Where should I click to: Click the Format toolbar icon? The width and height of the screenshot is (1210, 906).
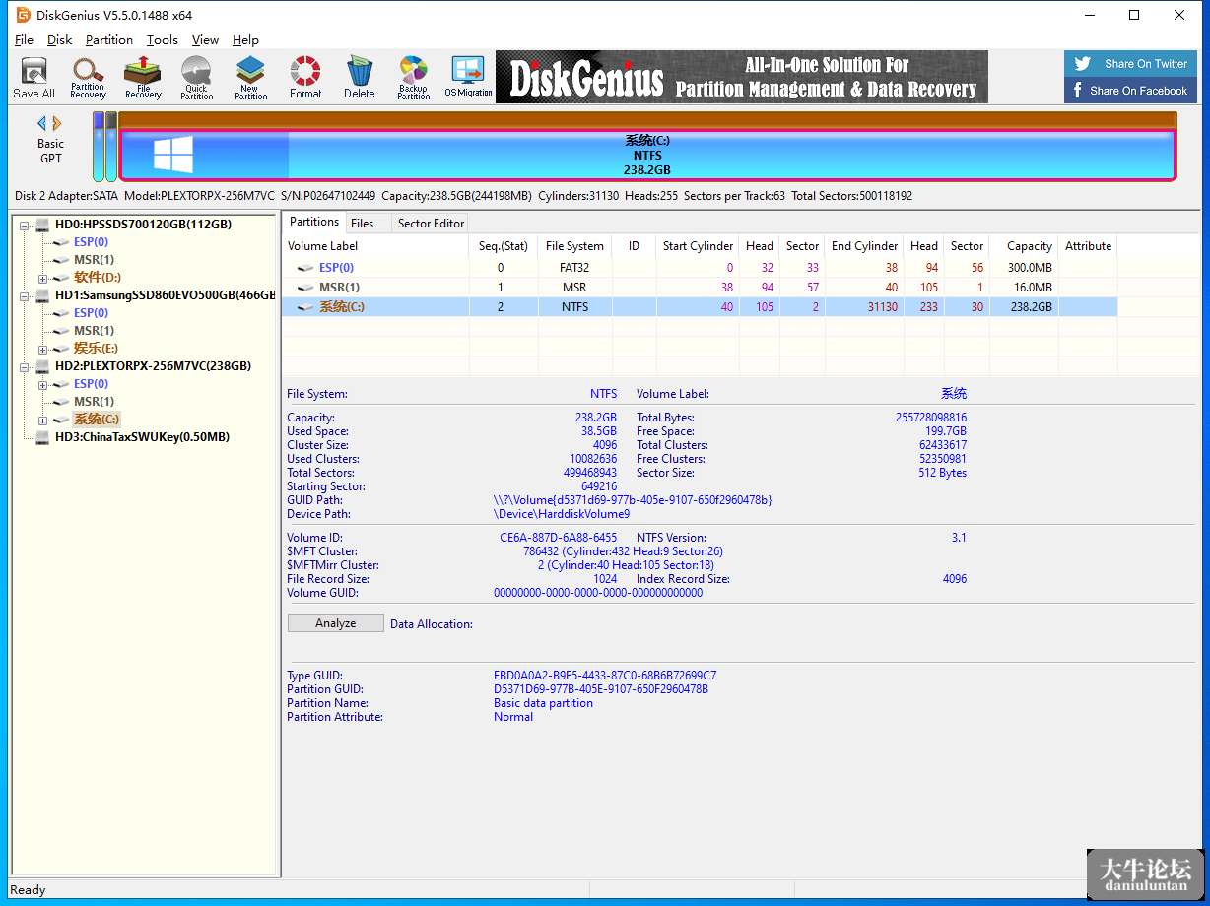pos(305,78)
